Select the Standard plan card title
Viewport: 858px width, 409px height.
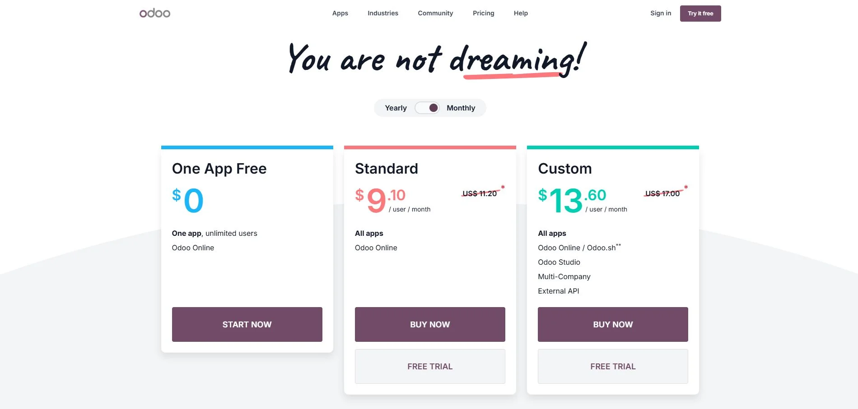386,169
